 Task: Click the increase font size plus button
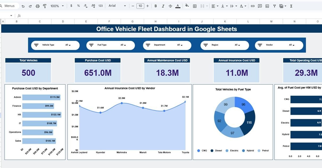coord(147,6)
